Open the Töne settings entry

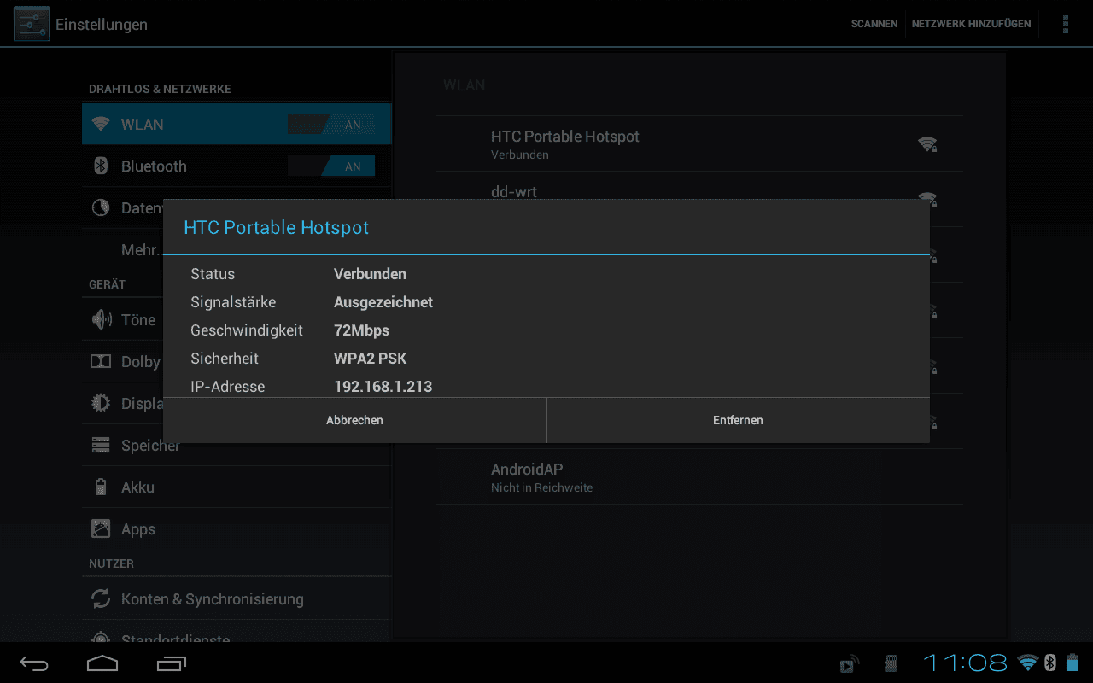coord(237,320)
